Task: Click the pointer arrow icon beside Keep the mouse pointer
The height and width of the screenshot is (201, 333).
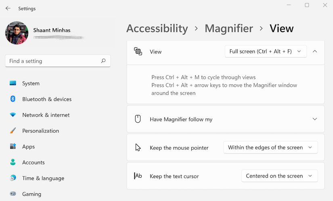Action: [138, 147]
